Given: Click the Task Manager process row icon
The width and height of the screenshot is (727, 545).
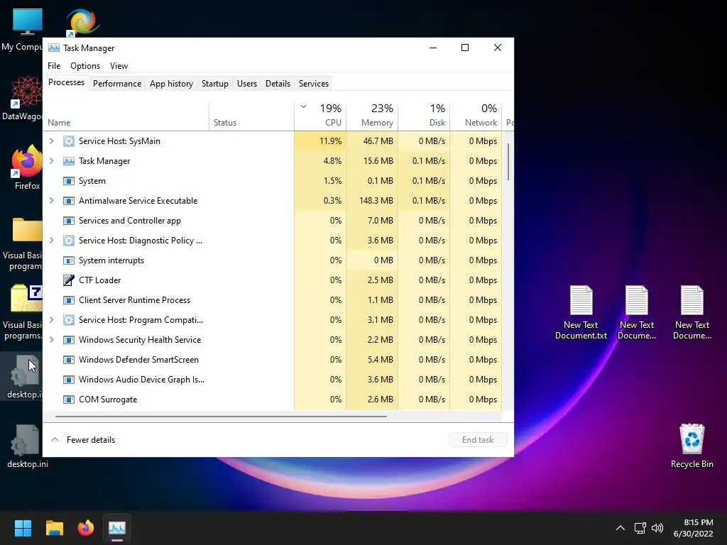Looking at the screenshot, I should (69, 161).
